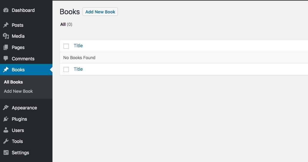Click the Appearance paintbrush icon
Viewport: 308px width, 162px height.
click(x=6, y=108)
